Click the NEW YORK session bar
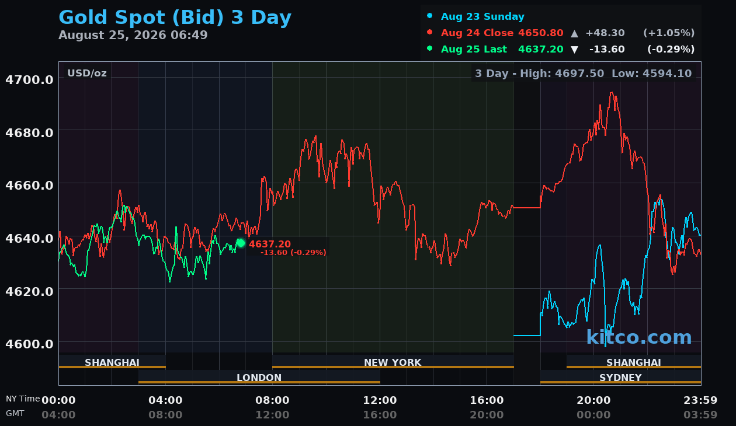This screenshot has width=736, height=426. [x=393, y=362]
